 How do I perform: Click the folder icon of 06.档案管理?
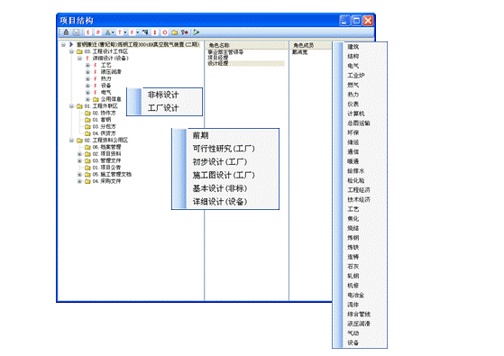(x=87, y=147)
